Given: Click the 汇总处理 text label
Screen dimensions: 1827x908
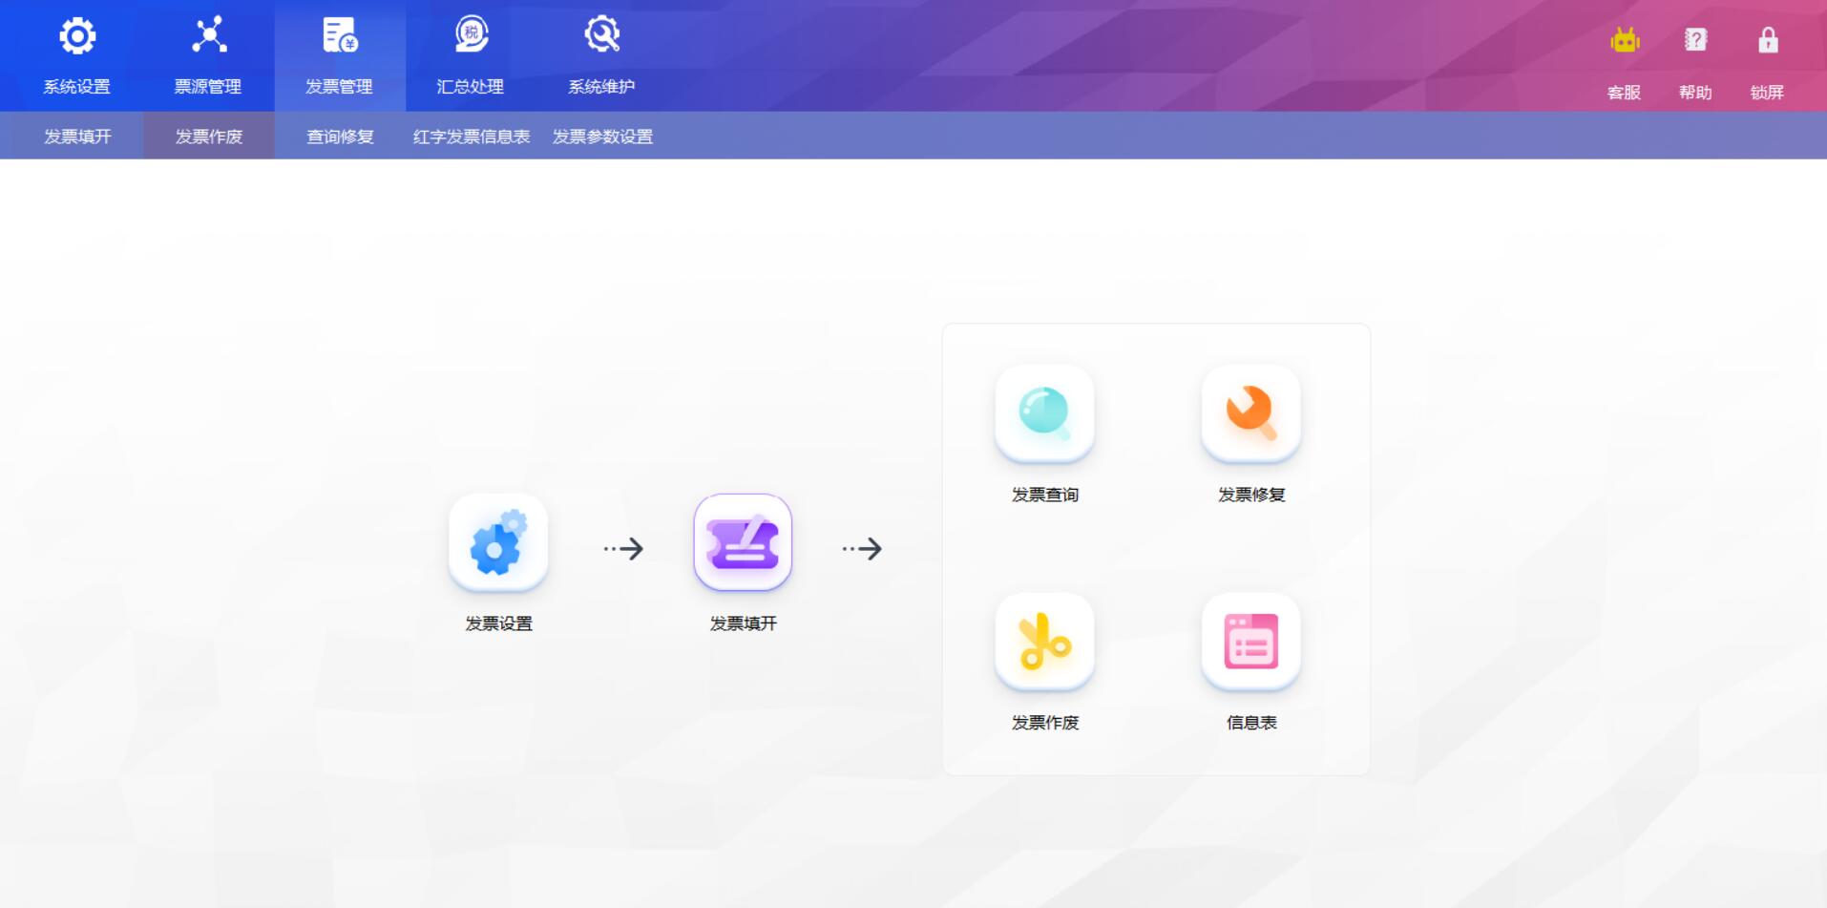Looking at the screenshot, I should 471,87.
